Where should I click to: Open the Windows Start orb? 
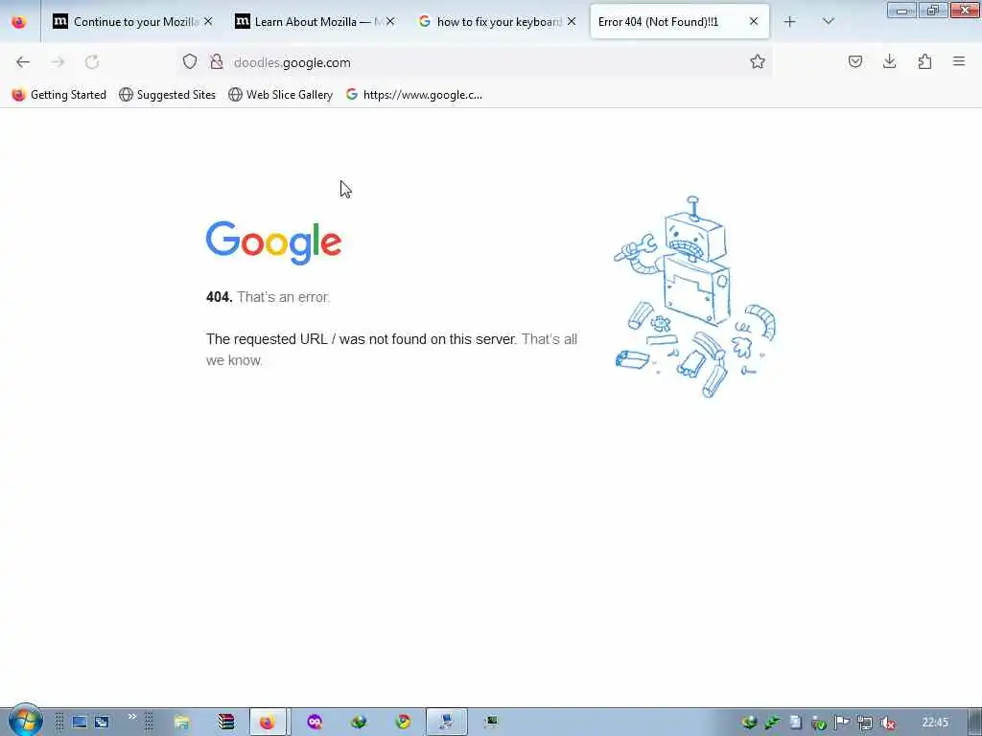[24, 721]
